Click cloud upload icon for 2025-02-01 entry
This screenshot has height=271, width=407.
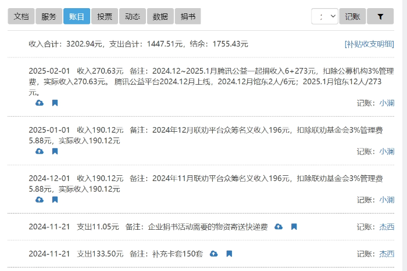[x=40, y=103]
